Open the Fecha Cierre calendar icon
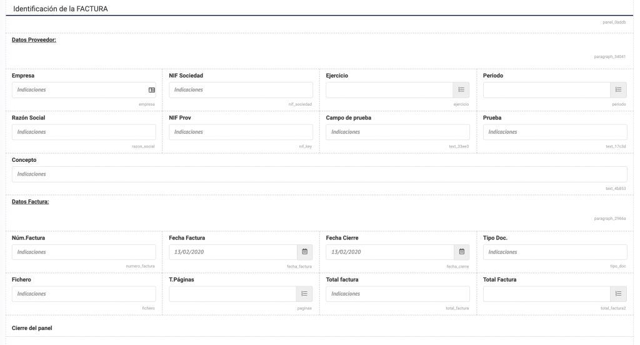This screenshot has height=345, width=640. pyautogui.click(x=462, y=252)
